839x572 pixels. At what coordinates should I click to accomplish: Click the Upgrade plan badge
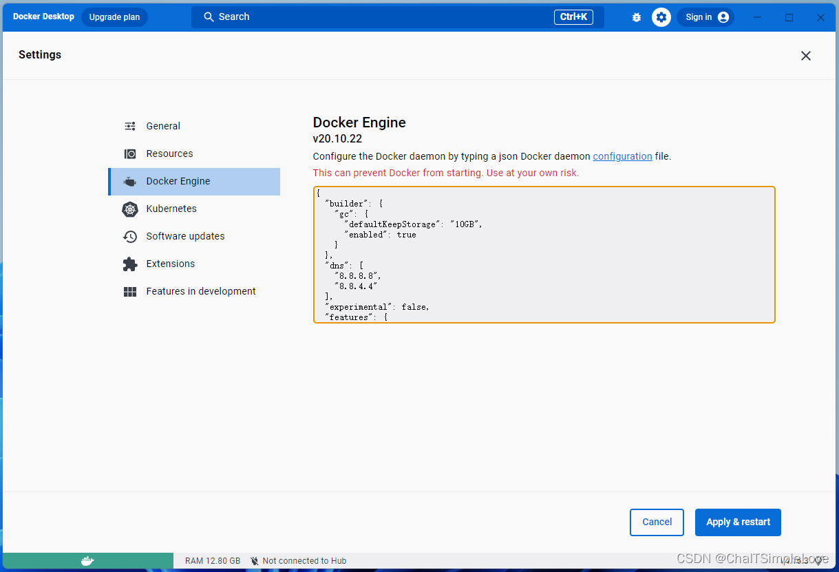tap(114, 17)
